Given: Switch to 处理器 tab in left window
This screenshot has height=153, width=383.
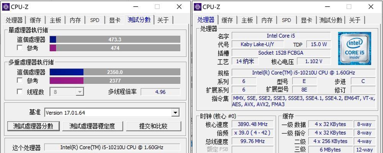Looking at the screenshot, I should [14, 20].
